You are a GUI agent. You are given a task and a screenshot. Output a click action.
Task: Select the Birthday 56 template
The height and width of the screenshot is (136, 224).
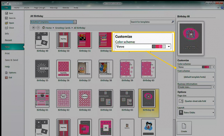(x=64, y=69)
